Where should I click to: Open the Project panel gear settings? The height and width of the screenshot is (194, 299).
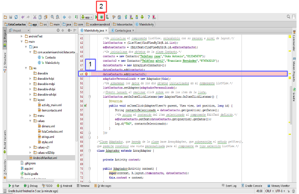(69, 31)
